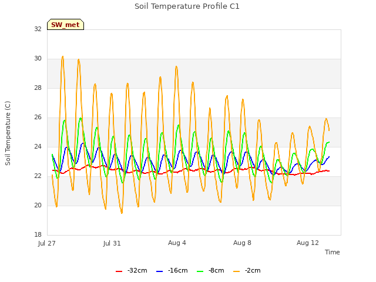Screen dimensions: 376x282
Task: Toggle the -16cm legend entry
Action: point(172,271)
